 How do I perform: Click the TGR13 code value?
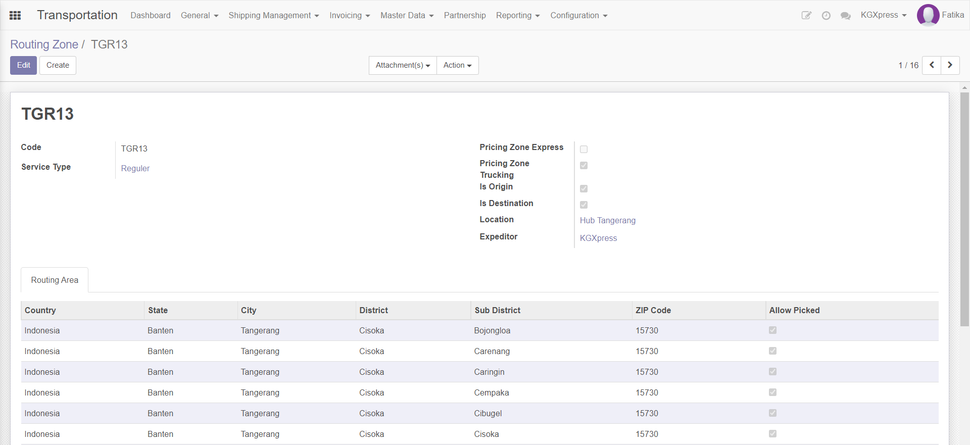click(x=134, y=149)
